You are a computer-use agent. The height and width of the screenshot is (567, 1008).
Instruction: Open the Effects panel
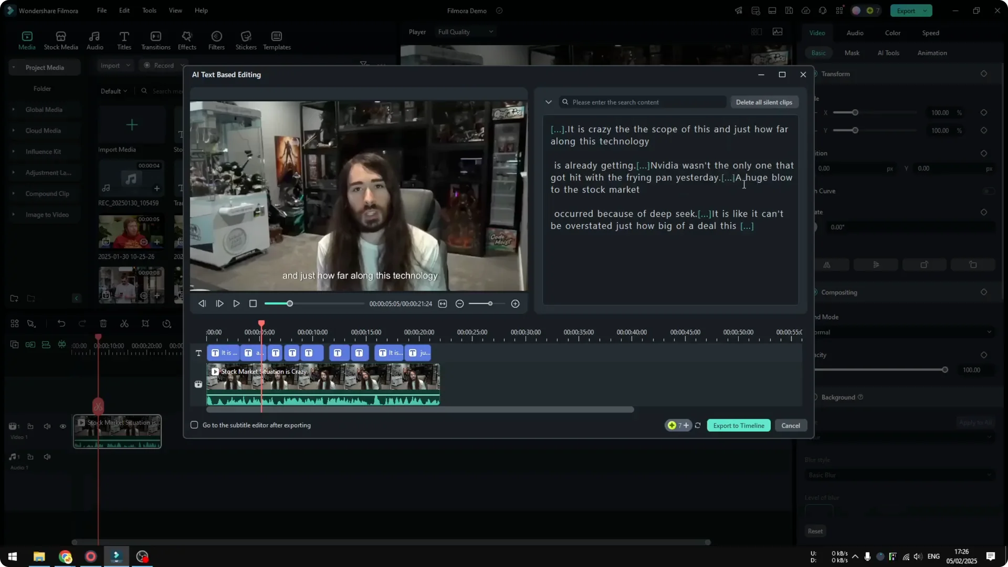[x=187, y=40]
